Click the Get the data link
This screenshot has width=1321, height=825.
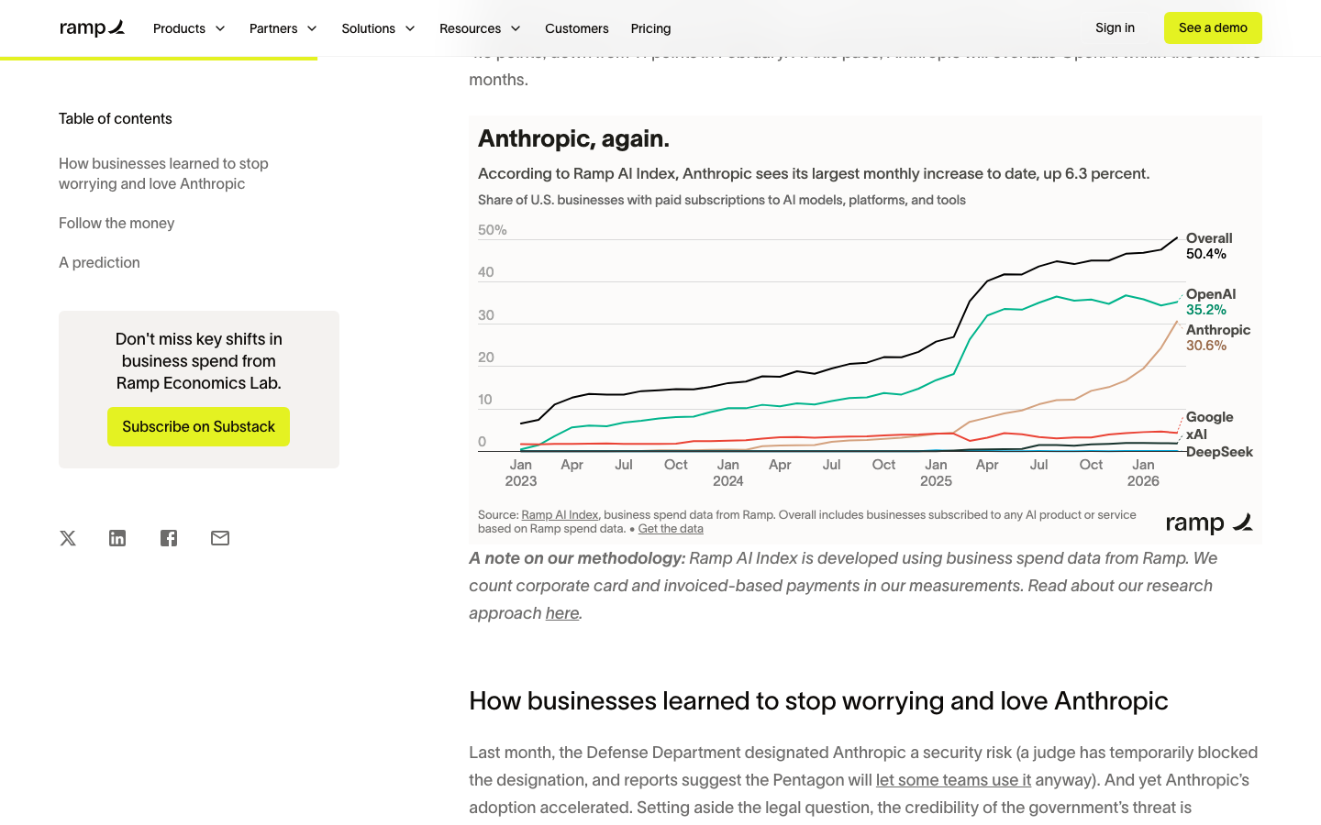tap(671, 529)
